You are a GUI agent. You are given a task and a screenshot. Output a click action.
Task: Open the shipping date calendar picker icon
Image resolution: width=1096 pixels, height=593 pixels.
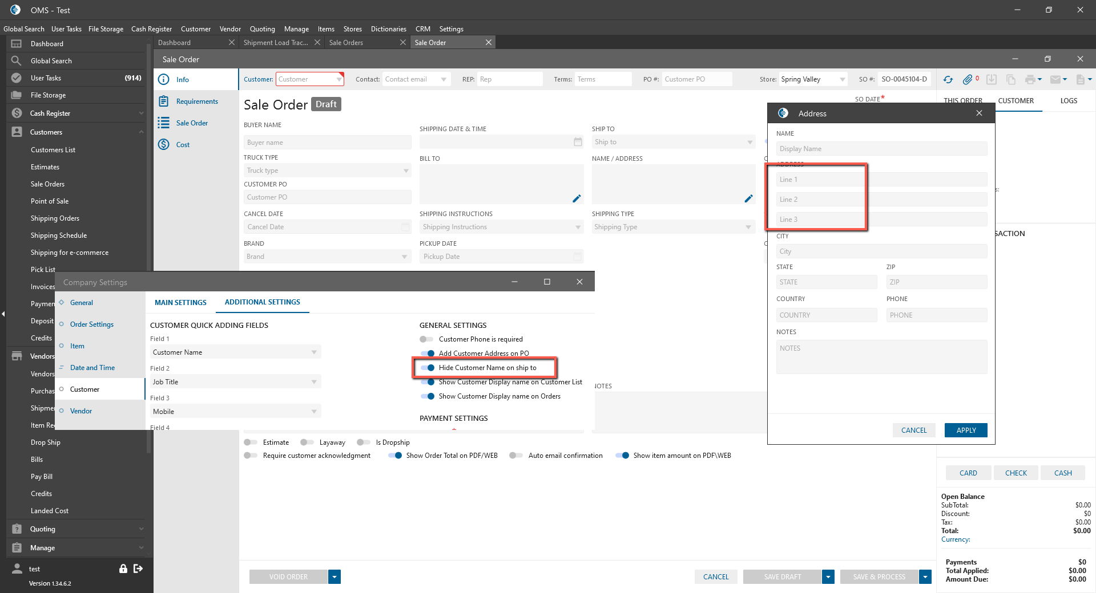[x=578, y=142]
